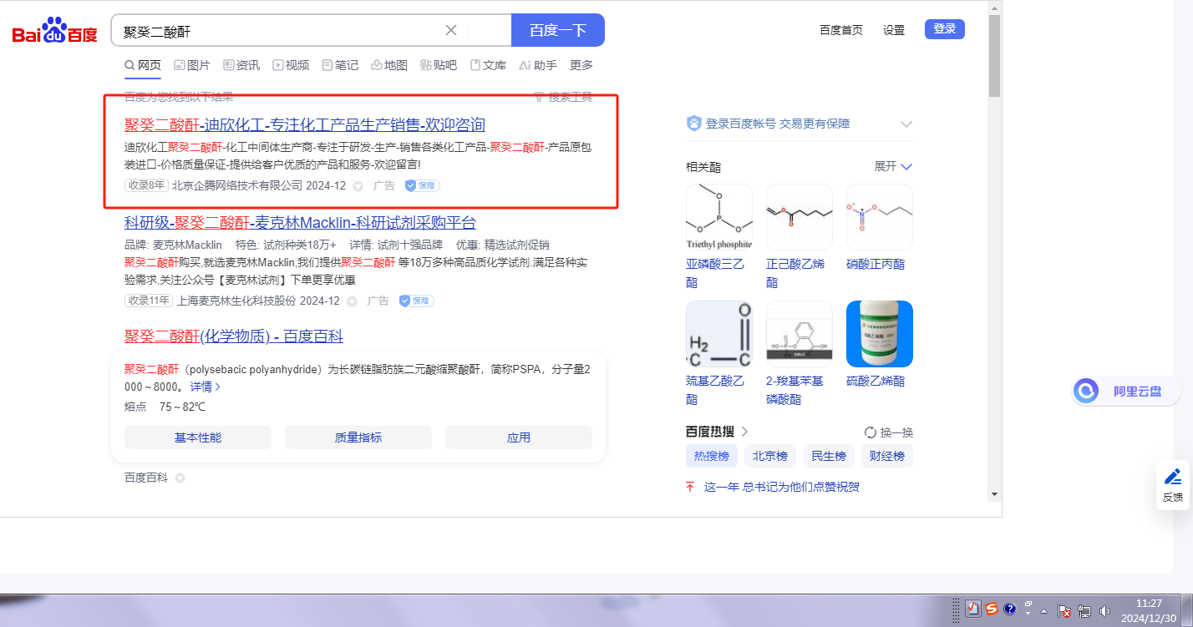1193x627 pixels.
Task: Click the 百度一下 search button
Action: tap(557, 30)
